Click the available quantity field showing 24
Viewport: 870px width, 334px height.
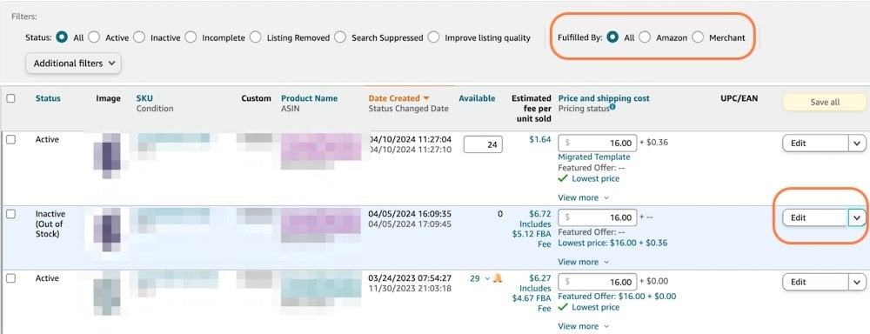483,144
